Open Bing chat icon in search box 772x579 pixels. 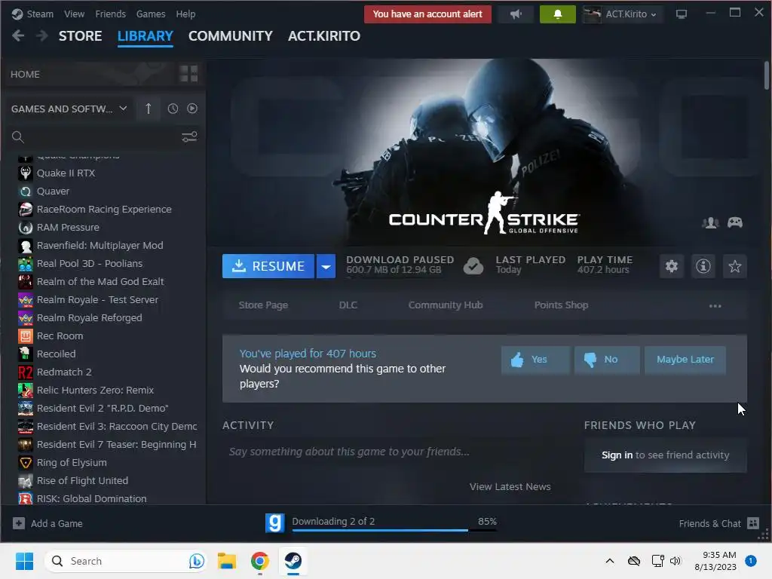click(x=197, y=561)
